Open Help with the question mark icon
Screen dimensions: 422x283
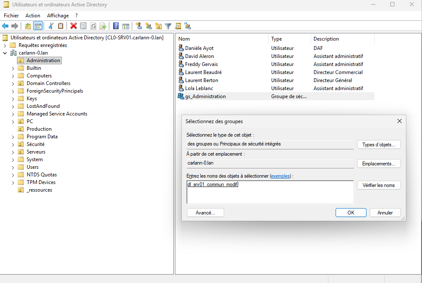[116, 26]
